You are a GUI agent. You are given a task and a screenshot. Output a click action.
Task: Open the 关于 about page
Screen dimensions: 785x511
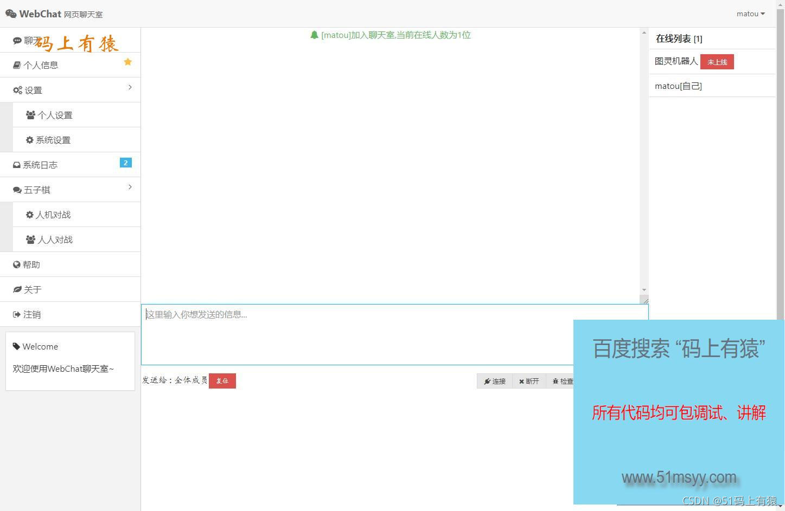pyautogui.click(x=32, y=289)
